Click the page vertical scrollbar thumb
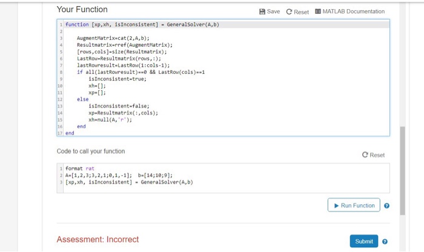The width and height of the screenshot is (424, 252). click(403, 171)
